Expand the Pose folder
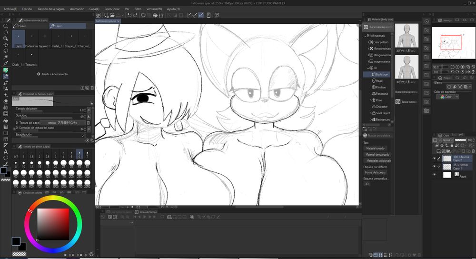Image resolution: width=476 pixels, height=259 pixels. tap(371, 100)
